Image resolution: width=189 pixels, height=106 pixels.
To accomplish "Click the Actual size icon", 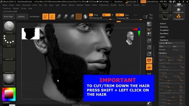I will pyautogui.click(x=149, y=47).
